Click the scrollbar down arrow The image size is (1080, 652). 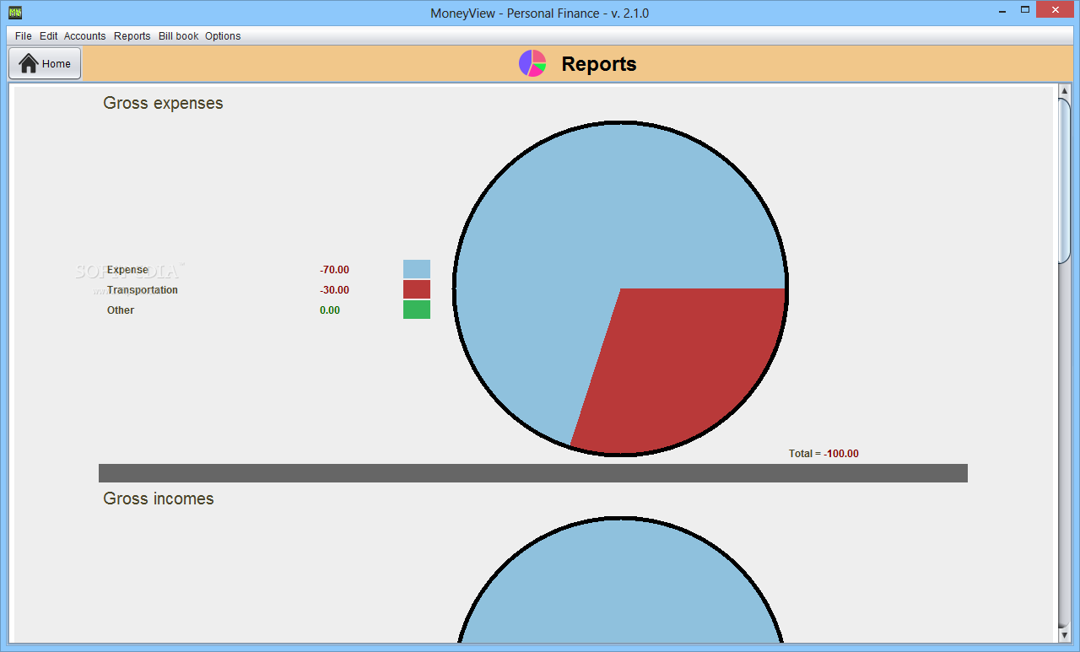click(x=1064, y=634)
